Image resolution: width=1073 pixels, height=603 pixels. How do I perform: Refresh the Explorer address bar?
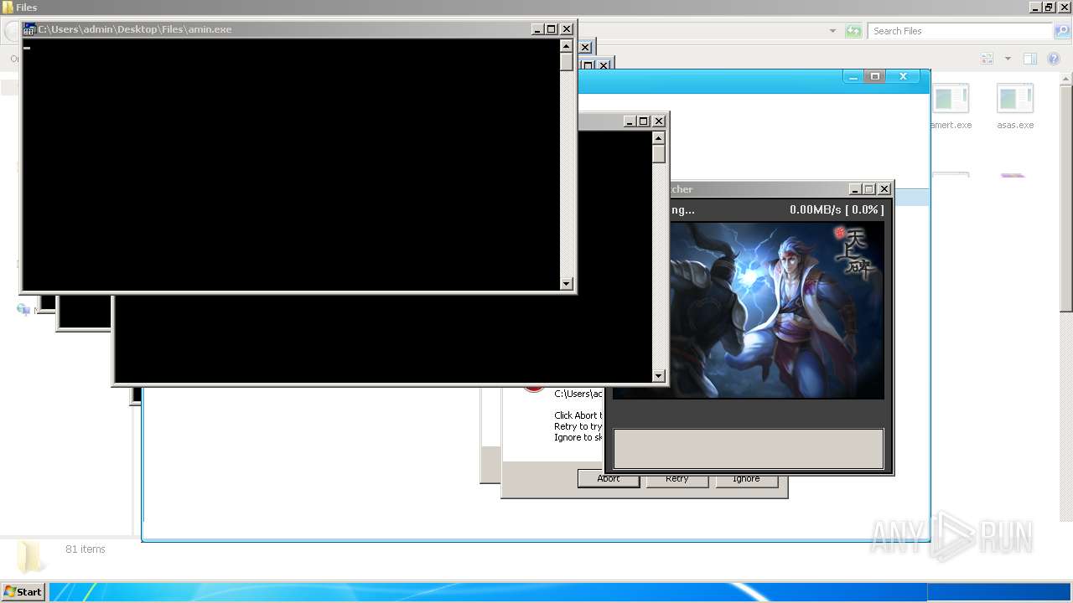click(853, 31)
